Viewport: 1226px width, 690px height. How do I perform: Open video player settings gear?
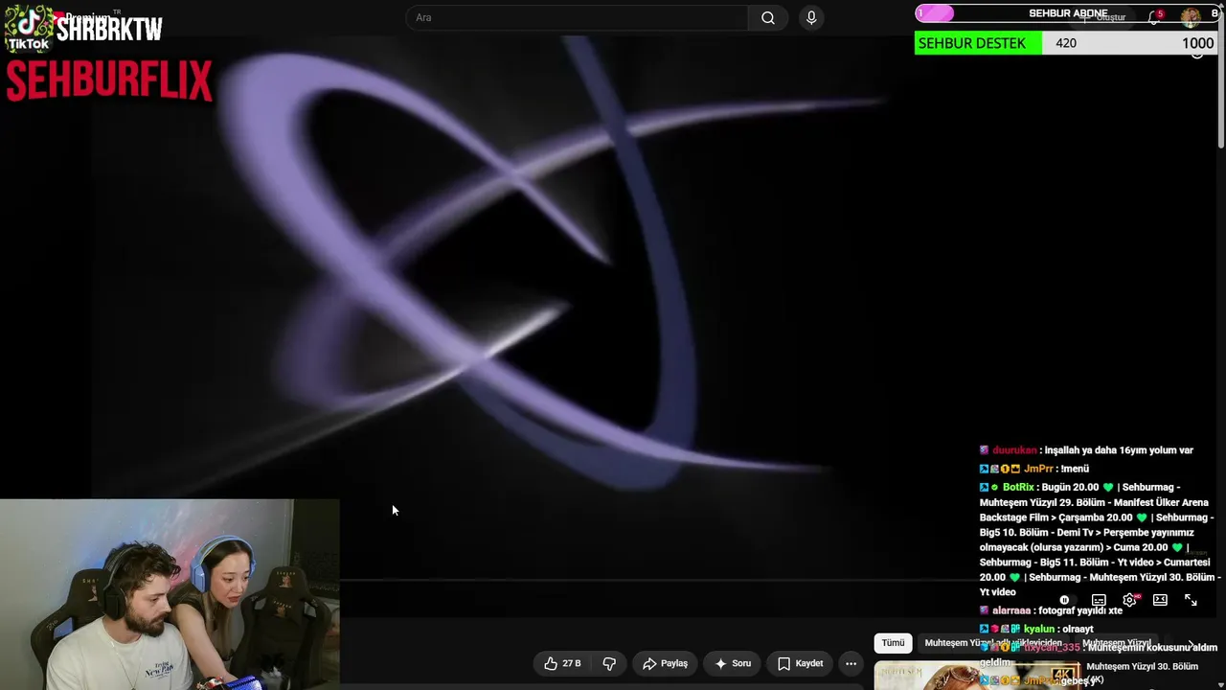pos(1130,600)
